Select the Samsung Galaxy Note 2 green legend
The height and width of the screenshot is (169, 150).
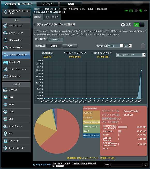91,129
